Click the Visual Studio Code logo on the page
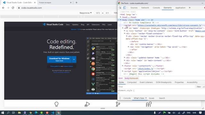The height and width of the screenshot is (115, 205). click(53, 24)
